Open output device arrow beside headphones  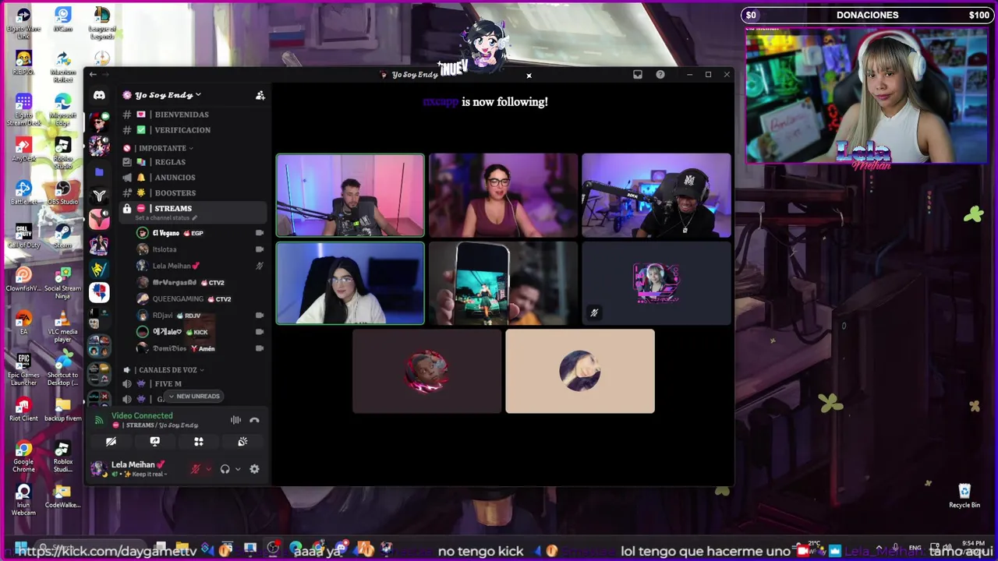point(237,469)
